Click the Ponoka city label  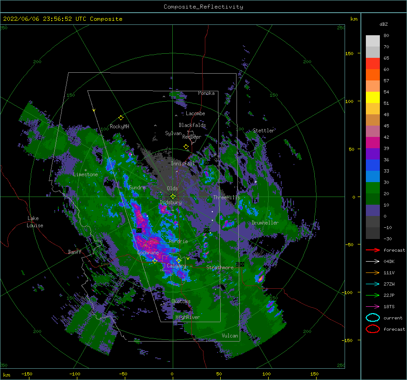tap(206, 93)
